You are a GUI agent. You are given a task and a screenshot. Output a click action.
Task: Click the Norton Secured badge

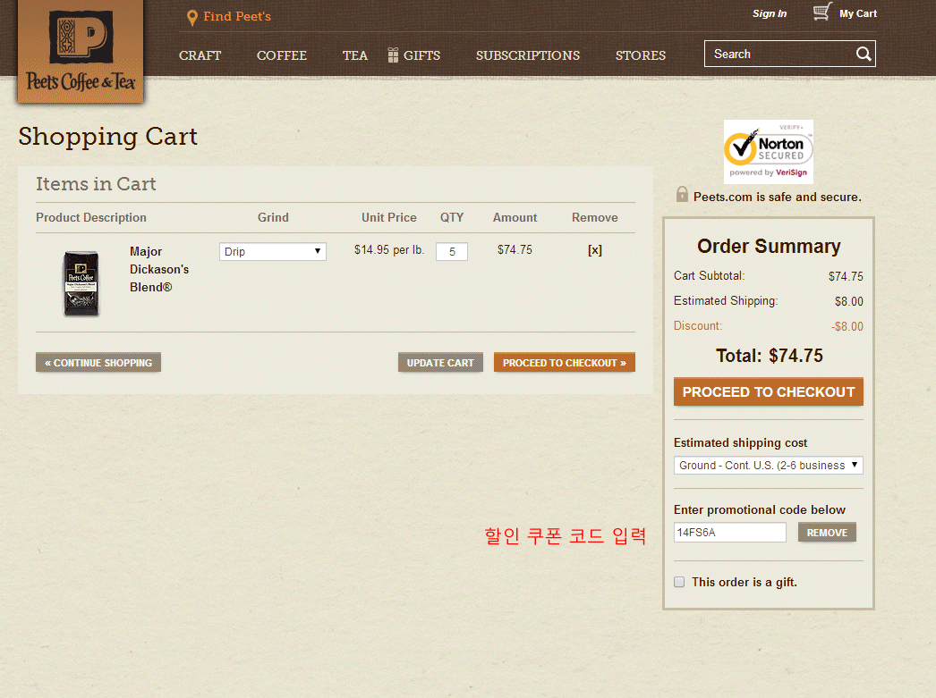[x=768, y=152]
